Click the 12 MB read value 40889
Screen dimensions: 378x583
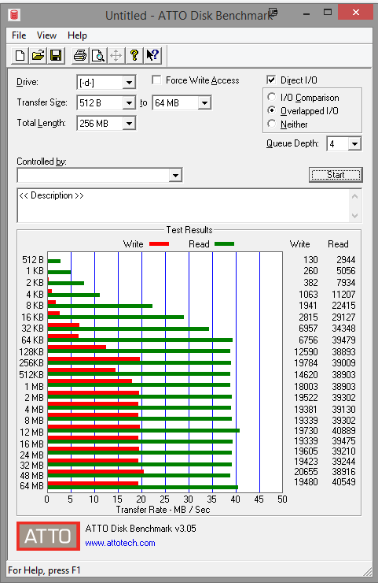[x=343, y=431]
